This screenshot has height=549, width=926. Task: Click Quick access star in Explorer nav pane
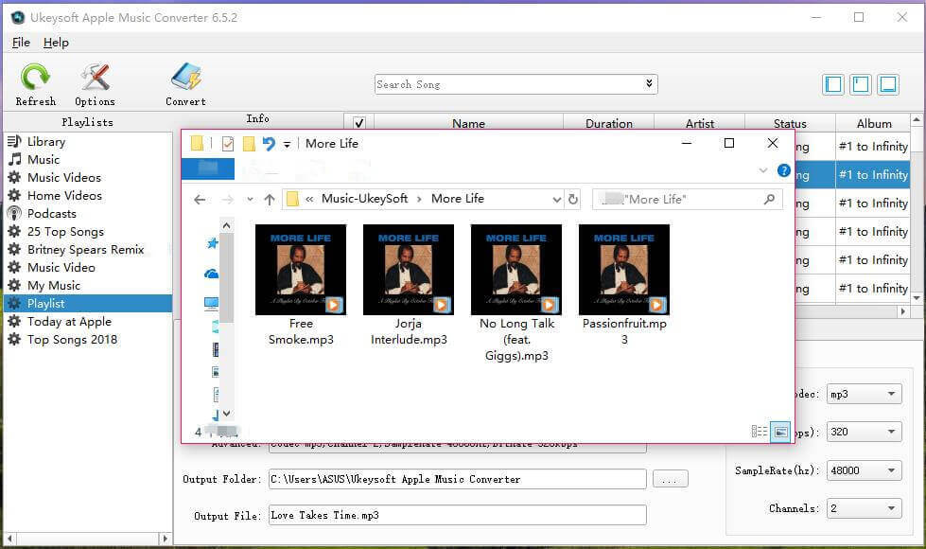pos(212,243)
